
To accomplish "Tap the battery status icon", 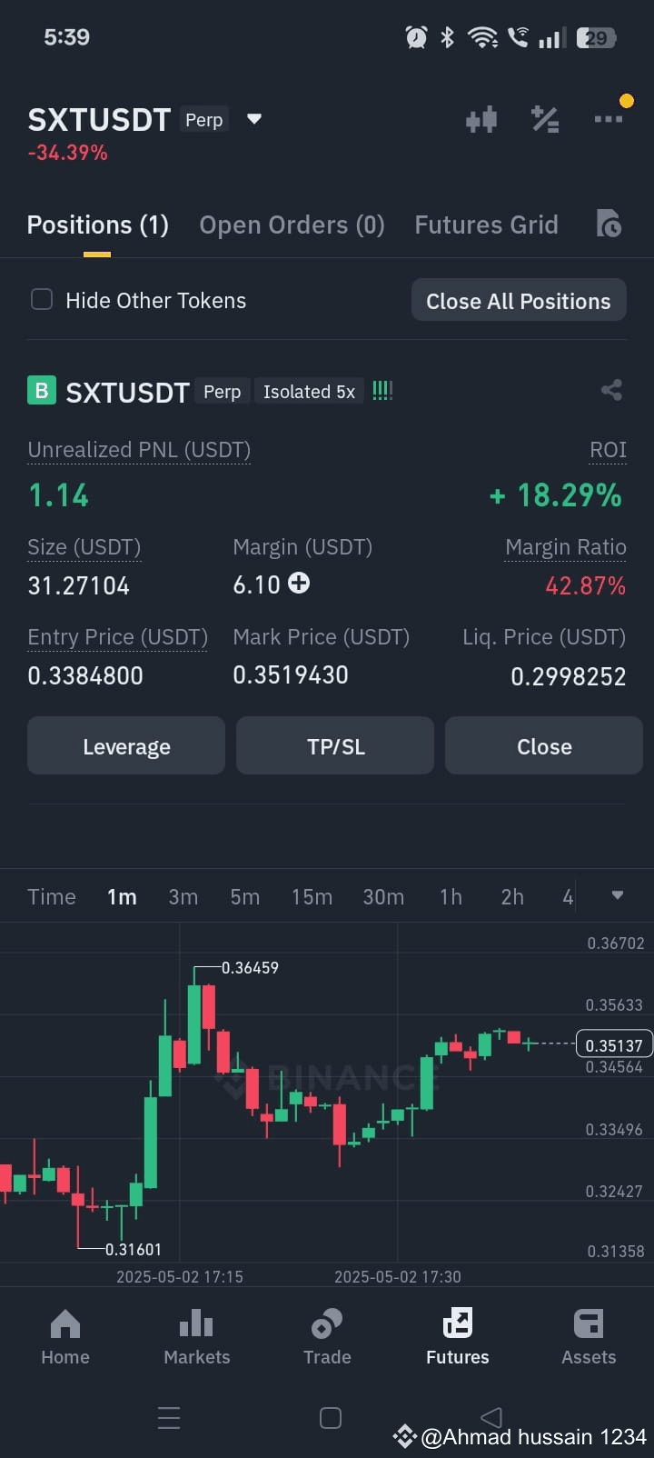I will point(597,37).
